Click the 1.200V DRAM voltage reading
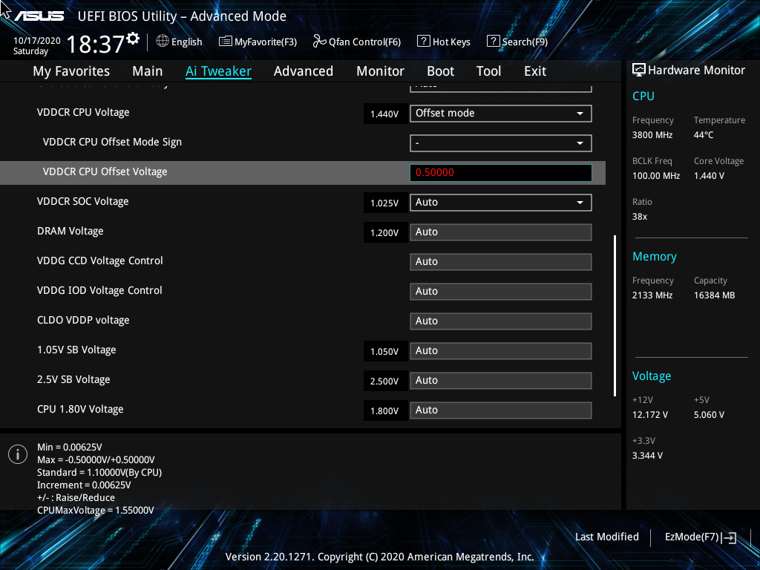The width and height of the screenshot is (760, 570). (x=384, y=233)
